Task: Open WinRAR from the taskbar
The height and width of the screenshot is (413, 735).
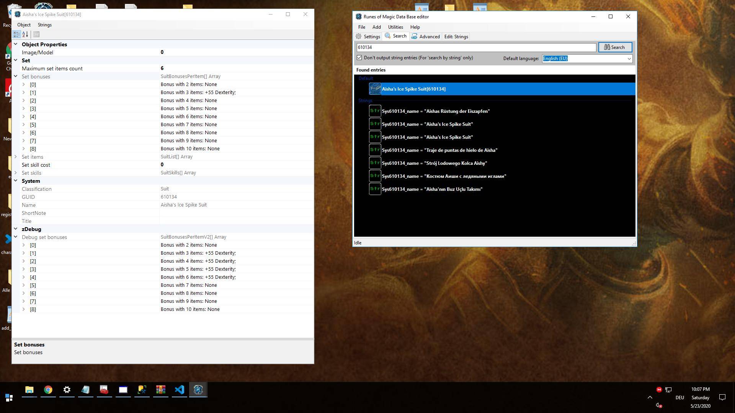Action: (160, 390)
